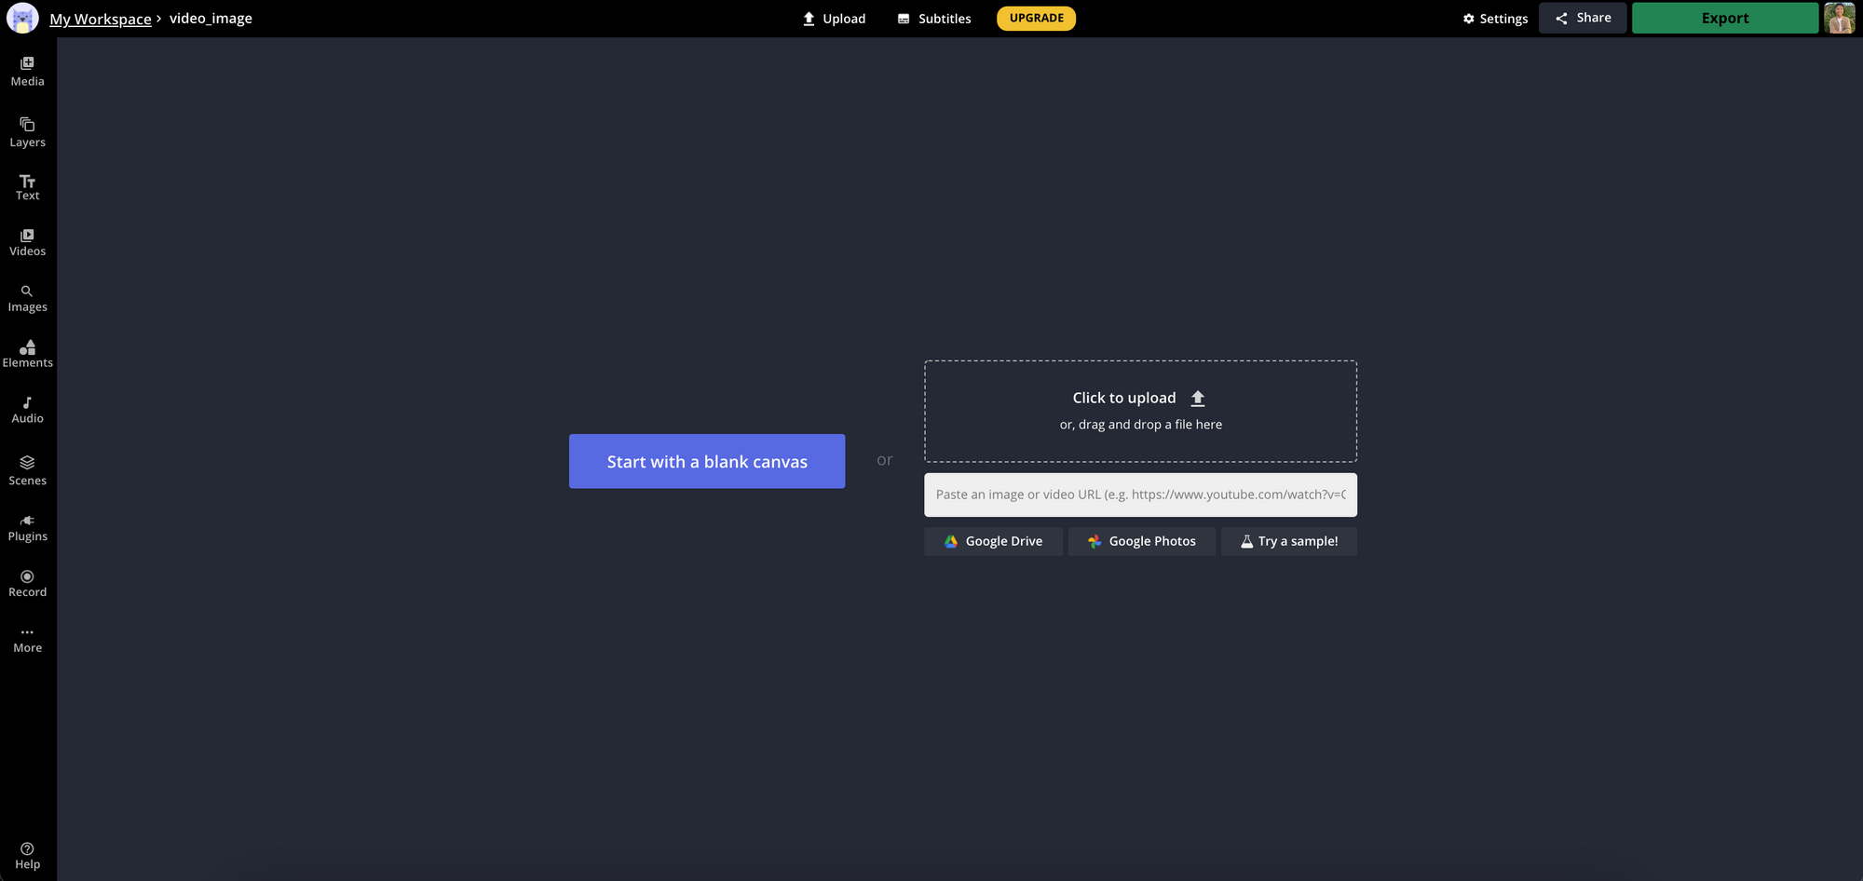This screenshot has height=881, width=1863.
Task: Click the green Export button
Action: [1724, 18]
